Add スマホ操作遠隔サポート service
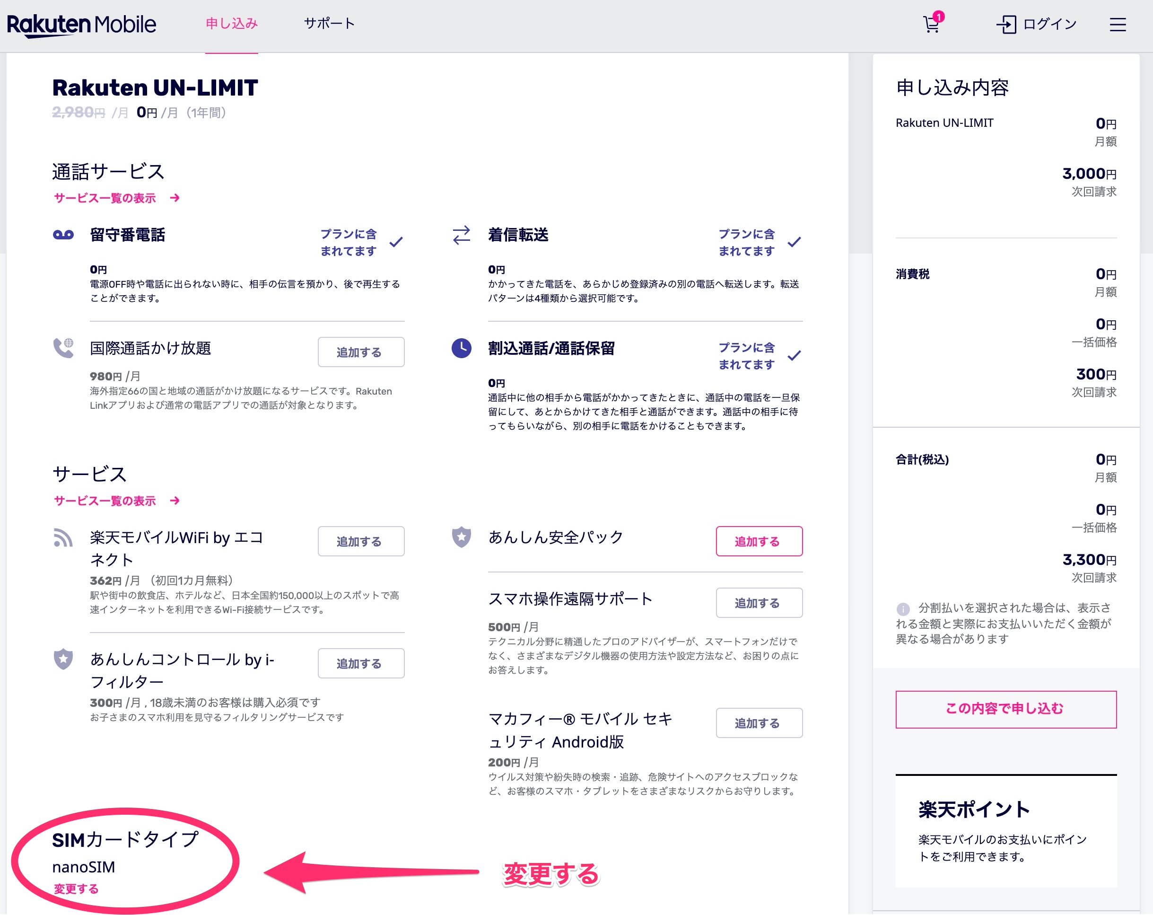The height and width of the screenshot is (915, 1153). click(759, 603)
